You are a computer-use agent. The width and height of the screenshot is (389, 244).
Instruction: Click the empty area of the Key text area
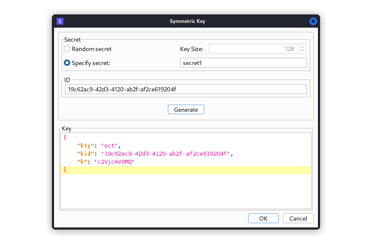point(186,191)
